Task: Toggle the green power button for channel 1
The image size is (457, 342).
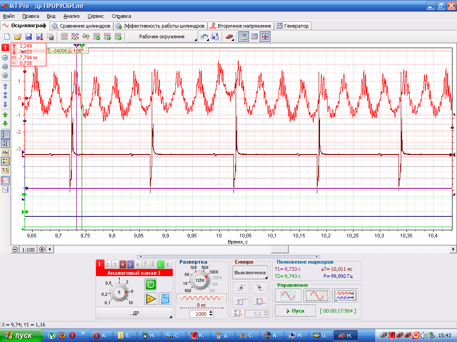Action: coord(151,285)
